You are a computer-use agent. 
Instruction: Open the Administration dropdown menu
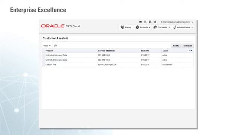click(183, 27)
